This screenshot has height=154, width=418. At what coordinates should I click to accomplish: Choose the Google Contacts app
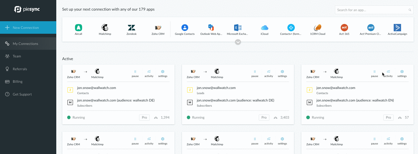tap(185, 27)
